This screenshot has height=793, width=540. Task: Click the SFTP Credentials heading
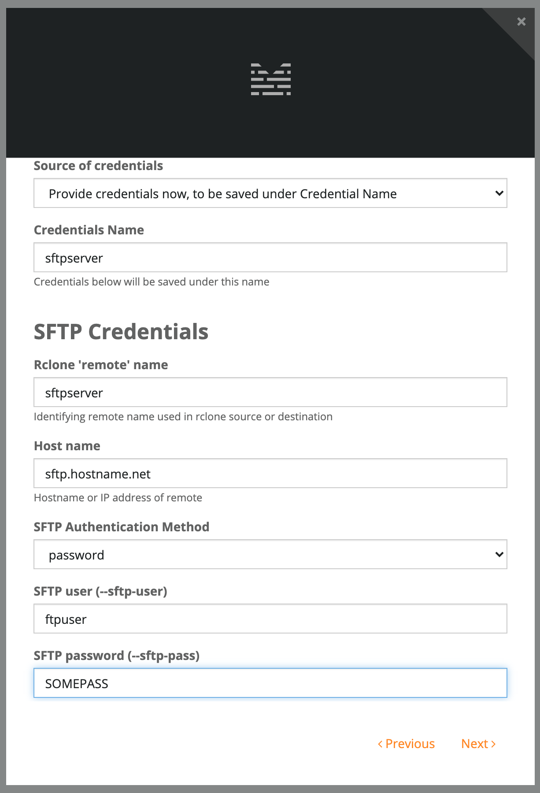coord(121,332)
